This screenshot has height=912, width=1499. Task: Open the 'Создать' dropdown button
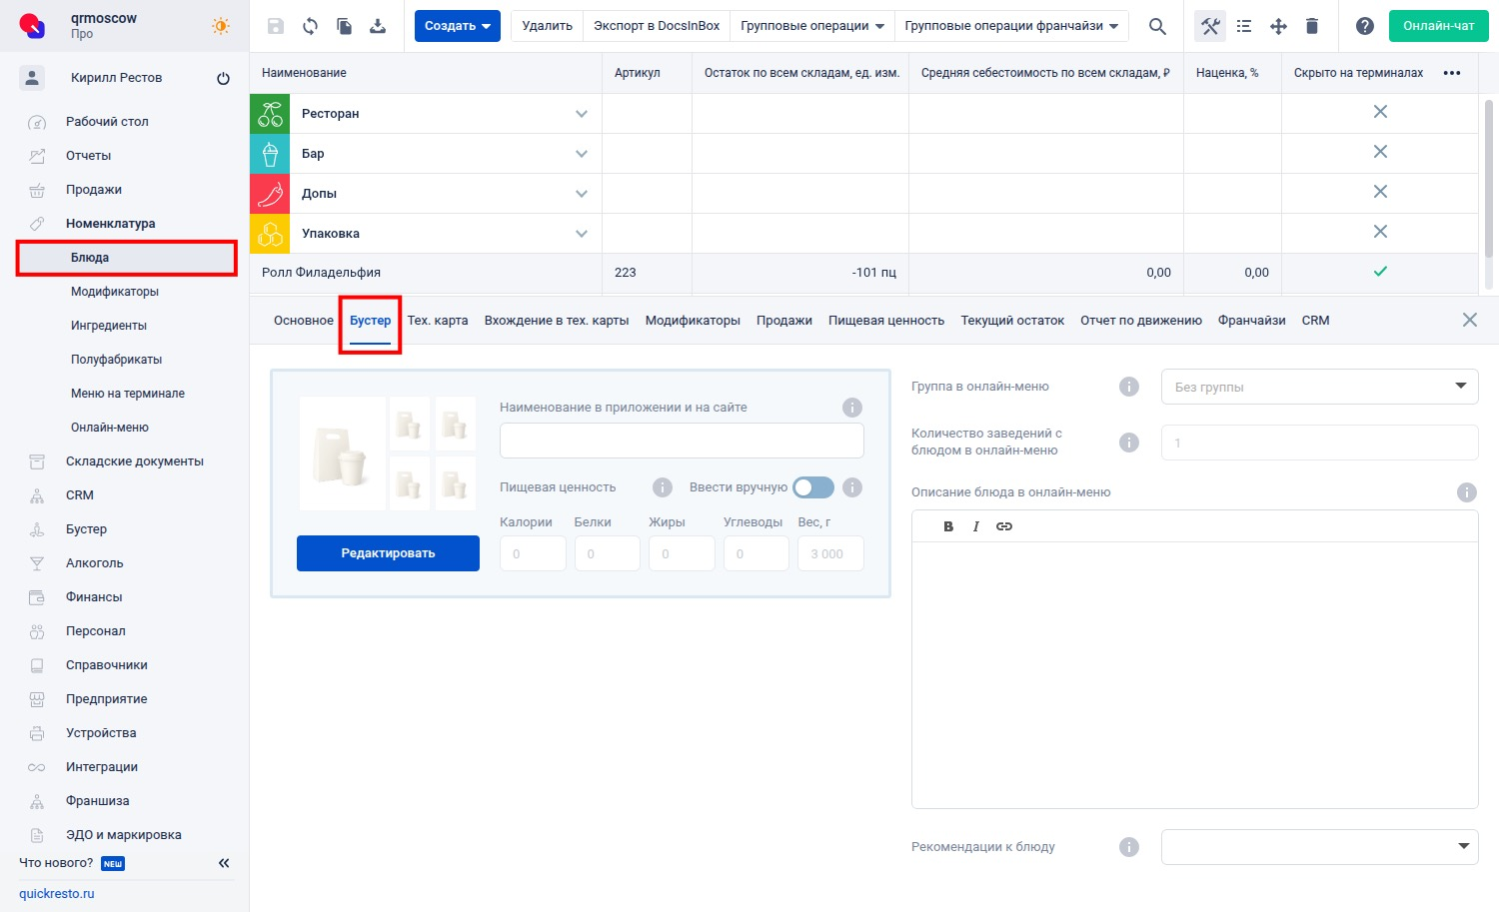pos(457,26)
